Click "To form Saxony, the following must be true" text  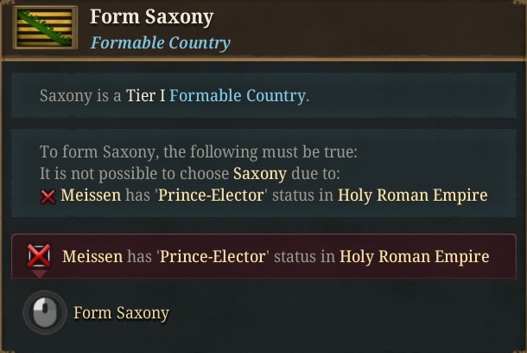click(199, 151)
